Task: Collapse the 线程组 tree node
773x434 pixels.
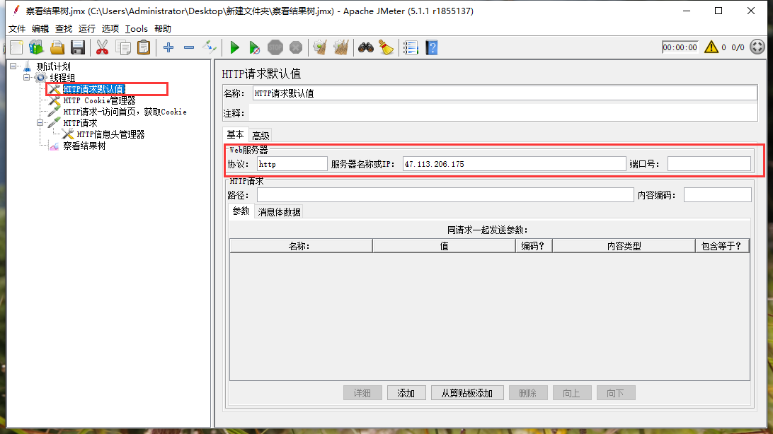Action: [x=27, y=77]
